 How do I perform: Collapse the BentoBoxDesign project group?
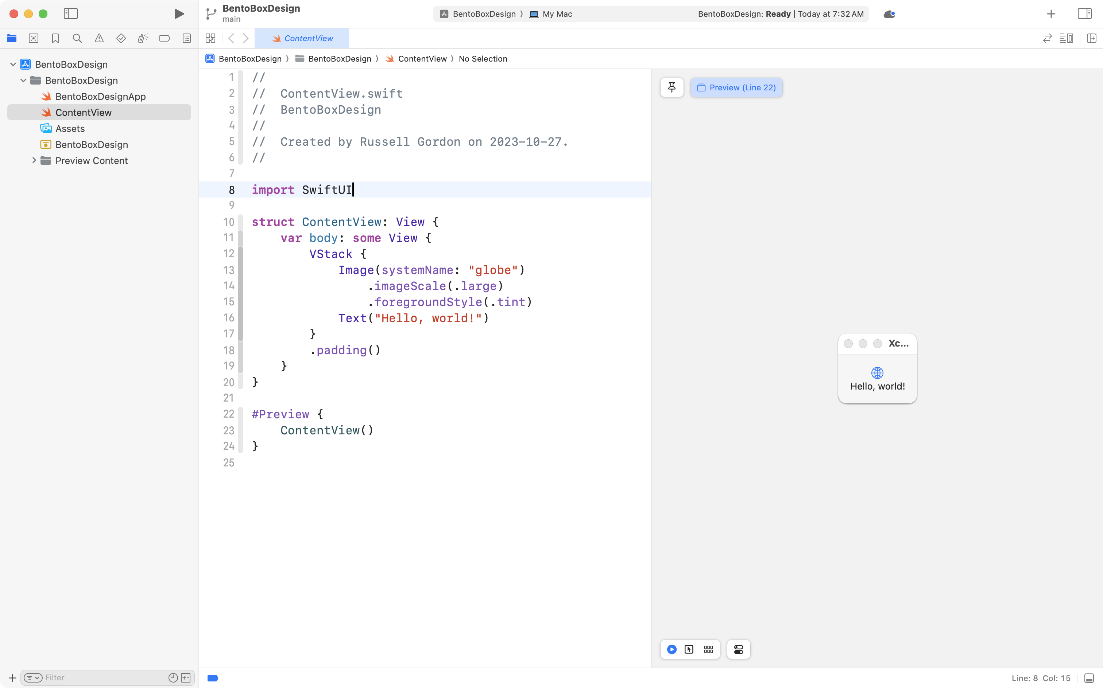tap(13, 64)
